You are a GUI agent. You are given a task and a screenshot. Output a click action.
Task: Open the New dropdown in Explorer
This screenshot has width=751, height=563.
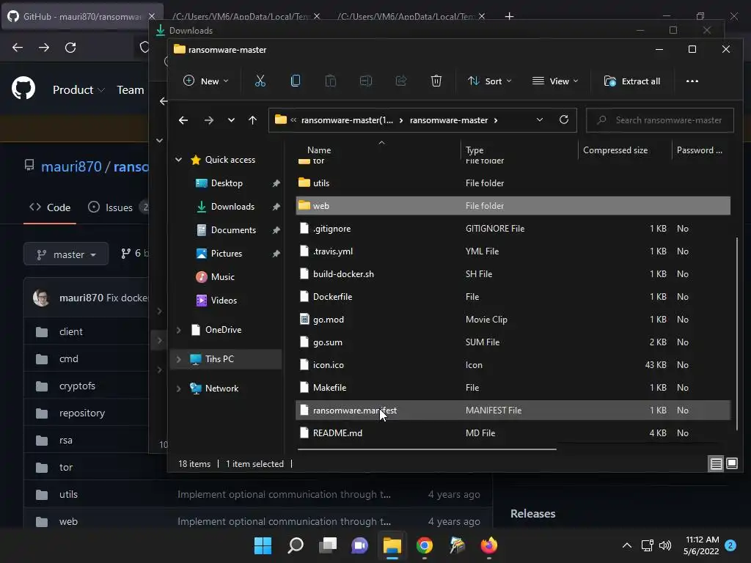206,81
